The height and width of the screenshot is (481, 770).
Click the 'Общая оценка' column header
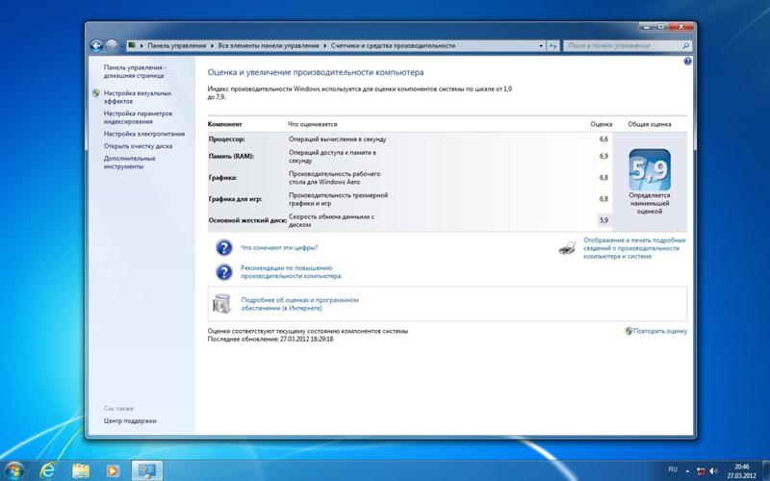pyautogui.click(x=649, y=125)
